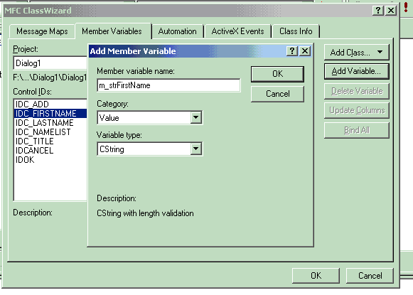Viewport: 413px width, 295px height.
Task: Close the MFC ClassWizard window
Action: [391, 10]
